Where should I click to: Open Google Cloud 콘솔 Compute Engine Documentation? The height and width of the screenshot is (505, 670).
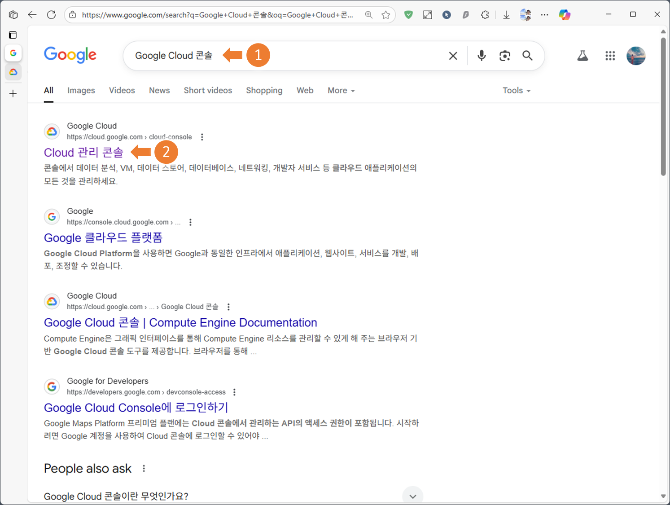(180, 323)
